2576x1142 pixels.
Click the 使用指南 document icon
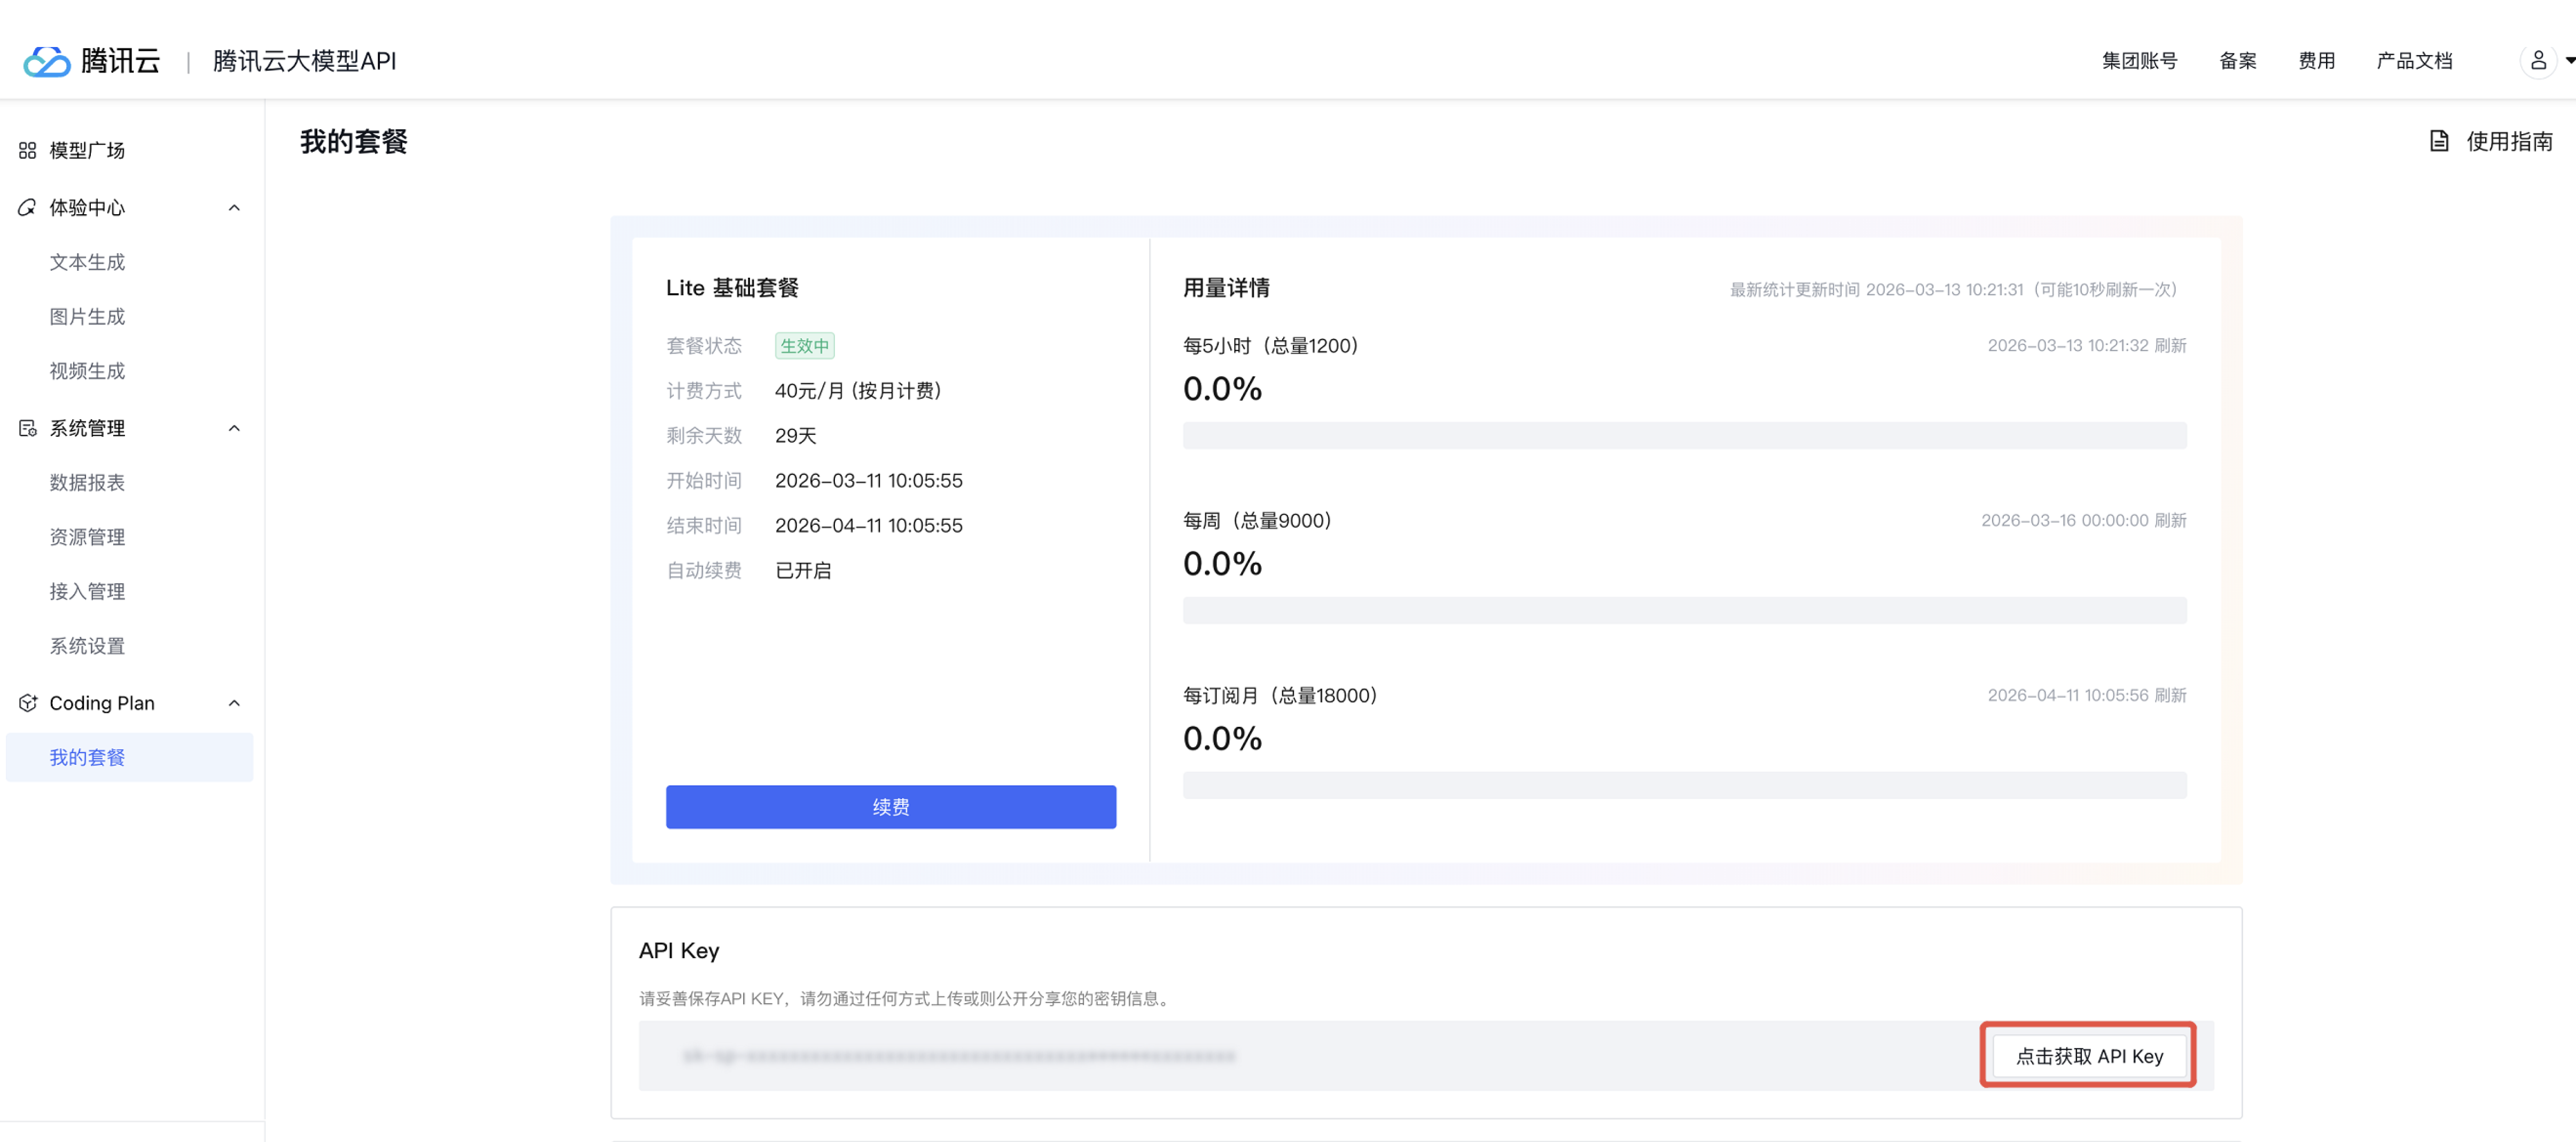(2438, 141)
